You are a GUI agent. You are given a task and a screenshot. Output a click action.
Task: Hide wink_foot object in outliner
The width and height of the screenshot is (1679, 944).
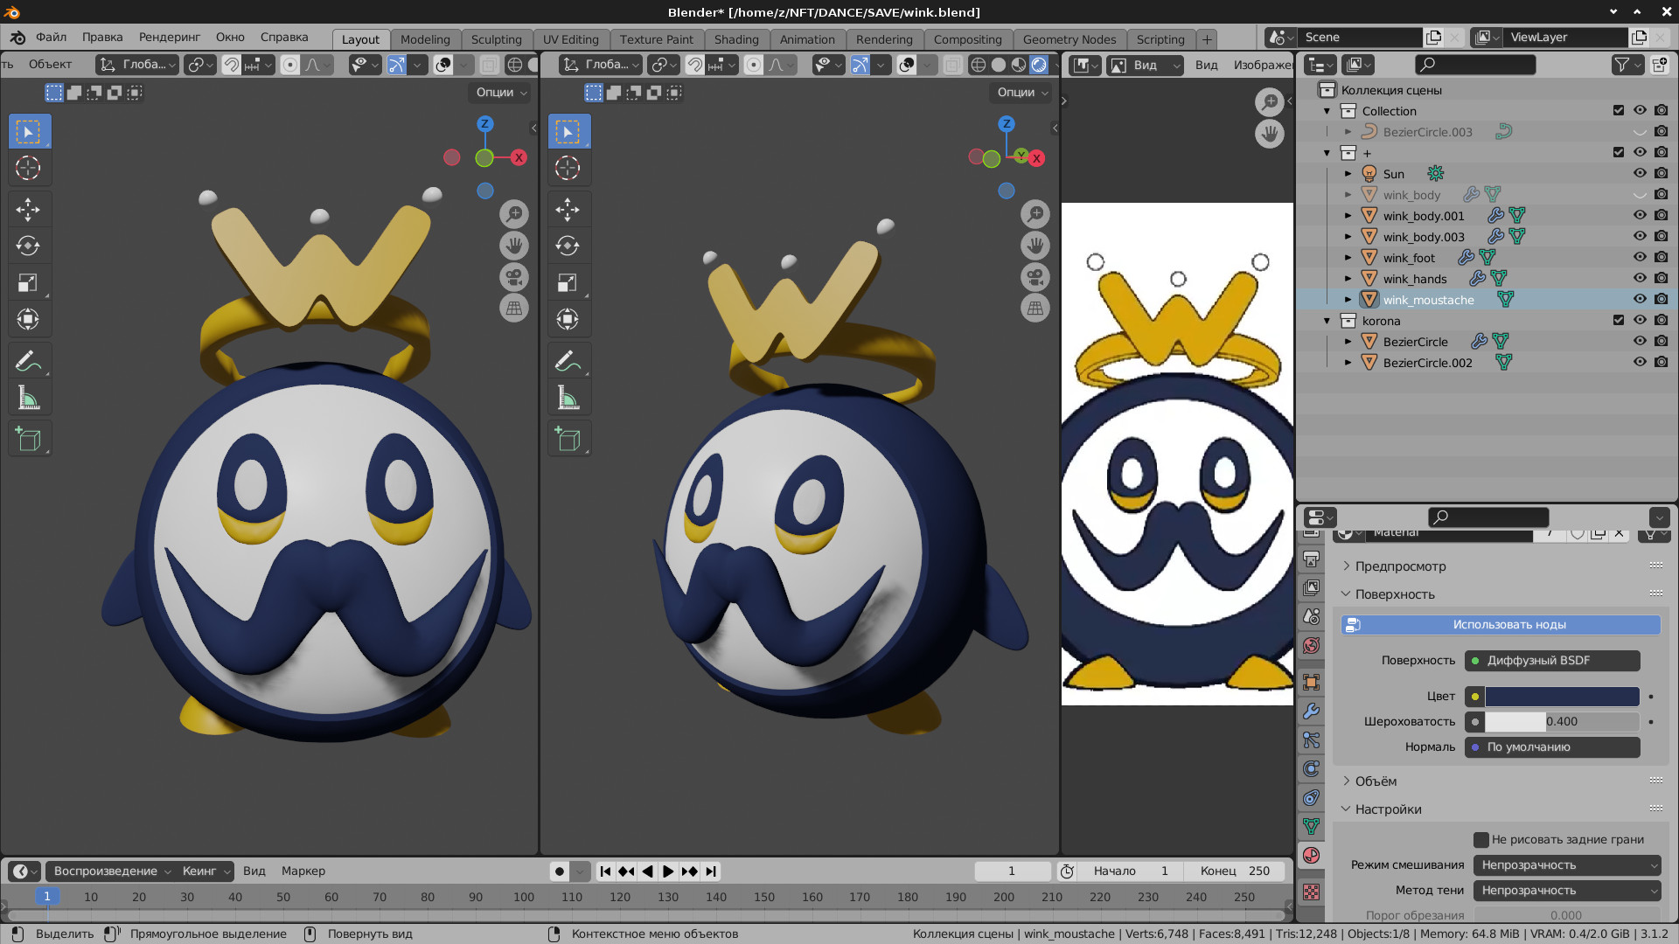click(1640, 258)
